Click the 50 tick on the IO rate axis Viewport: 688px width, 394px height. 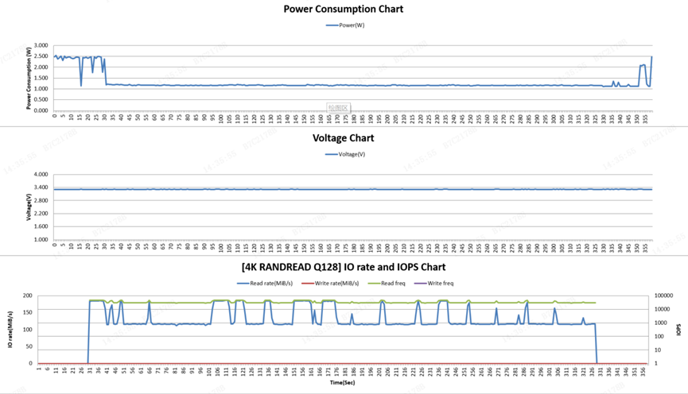point(29,346)
